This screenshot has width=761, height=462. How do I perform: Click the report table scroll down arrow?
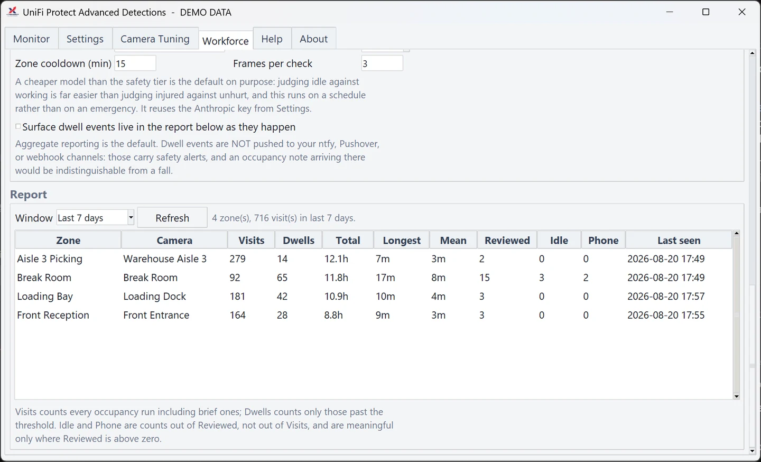click(736, 396)
